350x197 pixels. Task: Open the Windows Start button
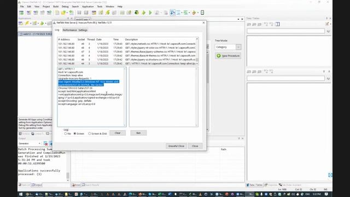(21, 194)
